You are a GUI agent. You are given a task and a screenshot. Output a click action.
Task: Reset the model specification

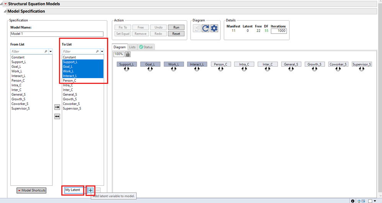[x=176, y=34]
